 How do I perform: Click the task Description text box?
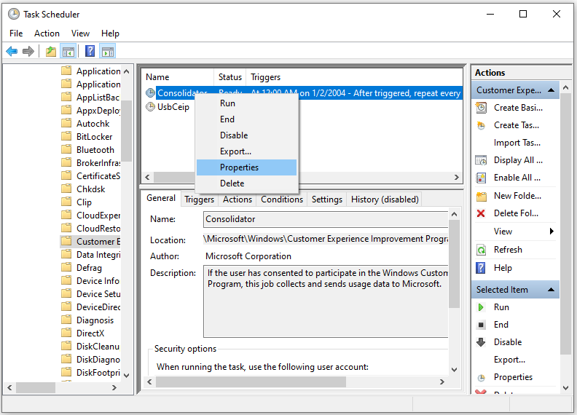[326, 301]
